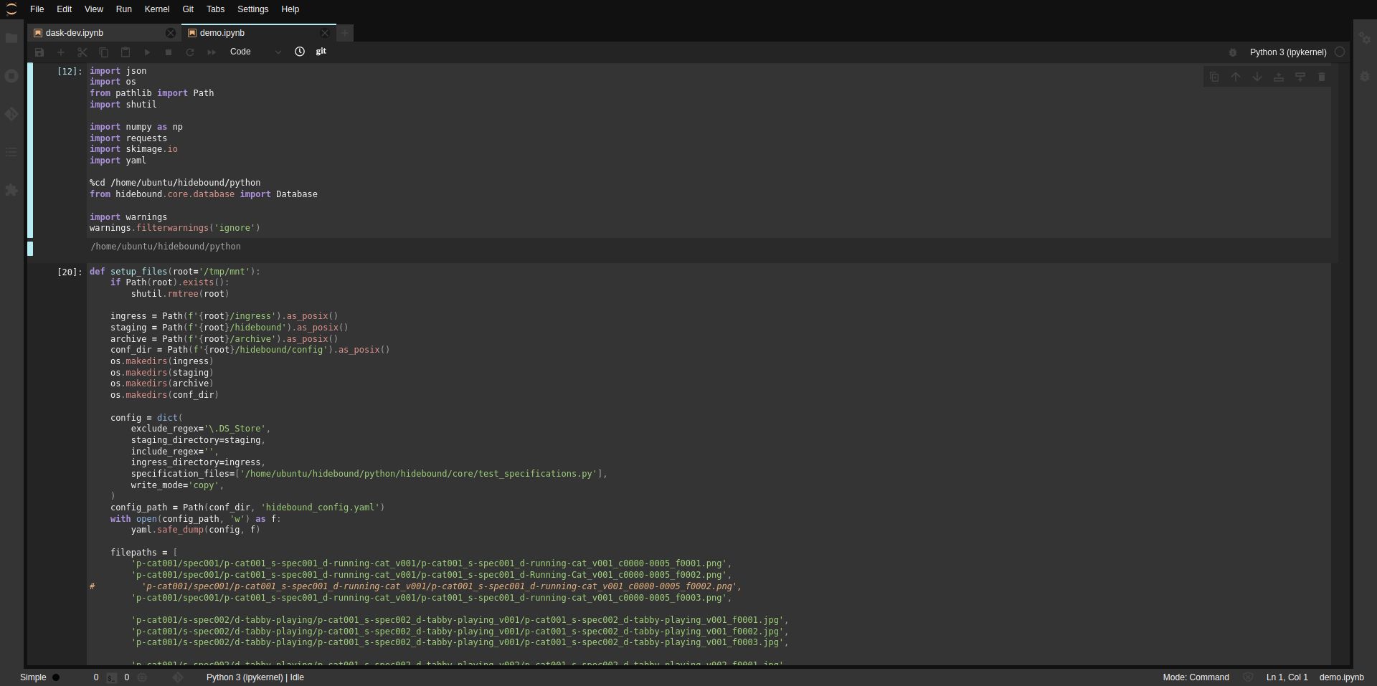Open the File menu

[x=37, y=9]
